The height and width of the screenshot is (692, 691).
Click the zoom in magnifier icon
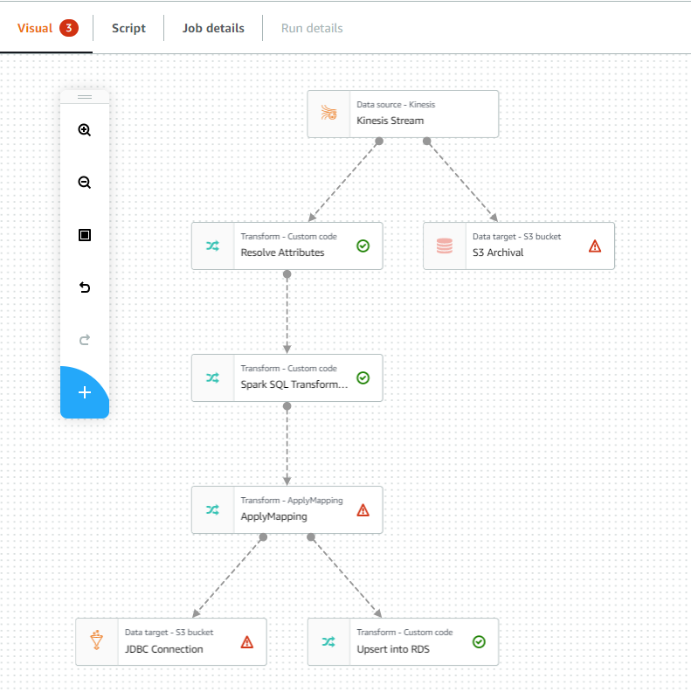coord(85,130)
